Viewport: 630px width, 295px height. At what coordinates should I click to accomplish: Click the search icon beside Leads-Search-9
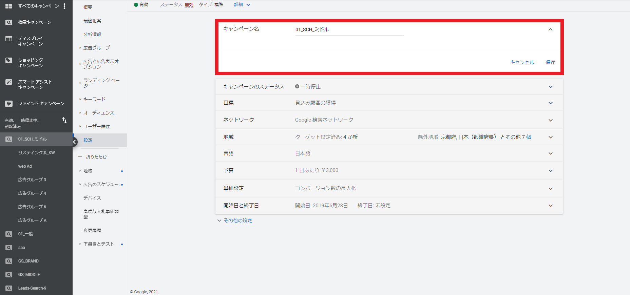pyautogui.click(x=9, y=288)
